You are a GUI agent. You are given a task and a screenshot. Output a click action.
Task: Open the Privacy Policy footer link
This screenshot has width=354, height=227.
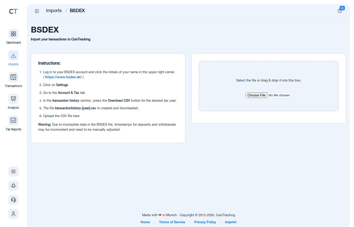(205, 222)
